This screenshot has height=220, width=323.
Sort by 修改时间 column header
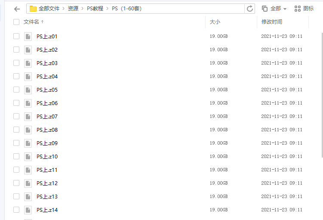(272, 22)
